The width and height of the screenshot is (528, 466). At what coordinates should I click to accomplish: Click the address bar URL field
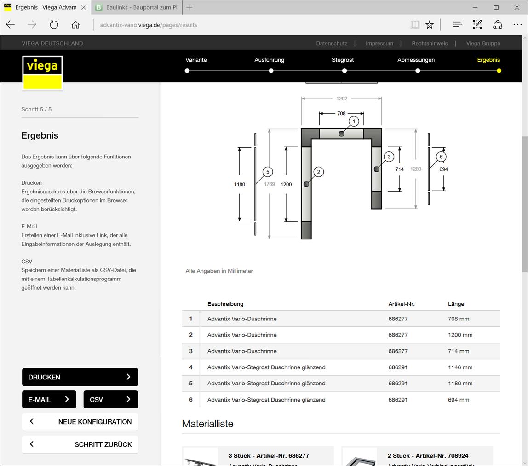point(249,25)
